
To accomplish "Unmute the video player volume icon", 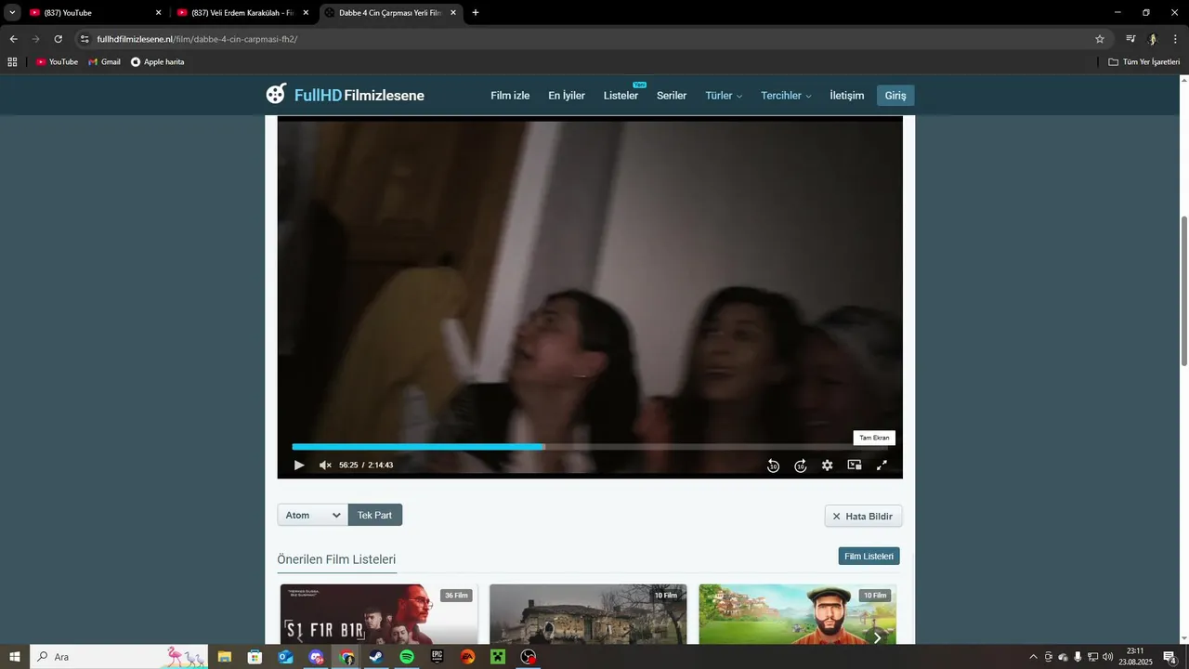I will pos(325,466).
